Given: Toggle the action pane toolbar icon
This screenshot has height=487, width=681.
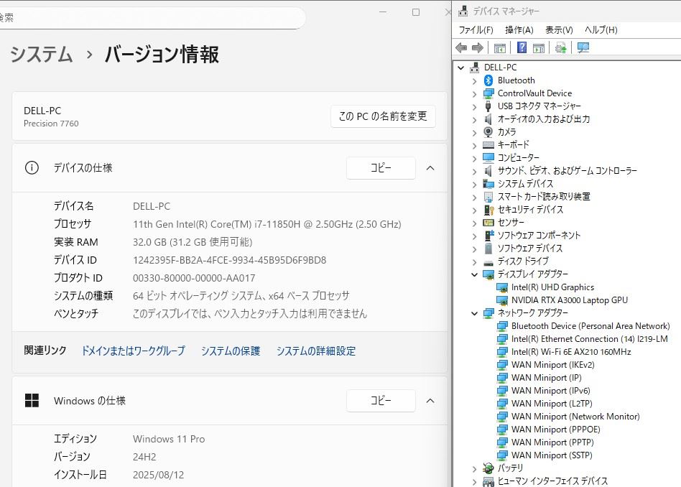Looking at the screenshot, I should tap(539, 48).
